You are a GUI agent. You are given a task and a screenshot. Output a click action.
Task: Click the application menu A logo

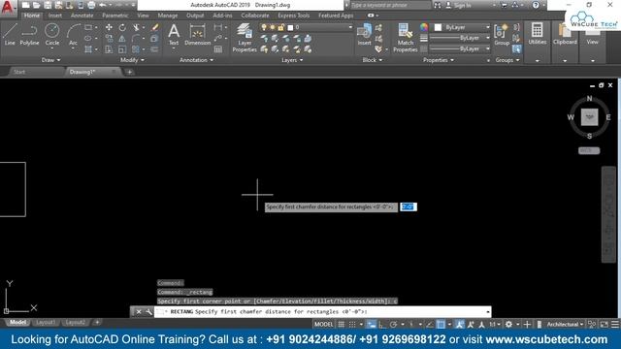[8, 8]
